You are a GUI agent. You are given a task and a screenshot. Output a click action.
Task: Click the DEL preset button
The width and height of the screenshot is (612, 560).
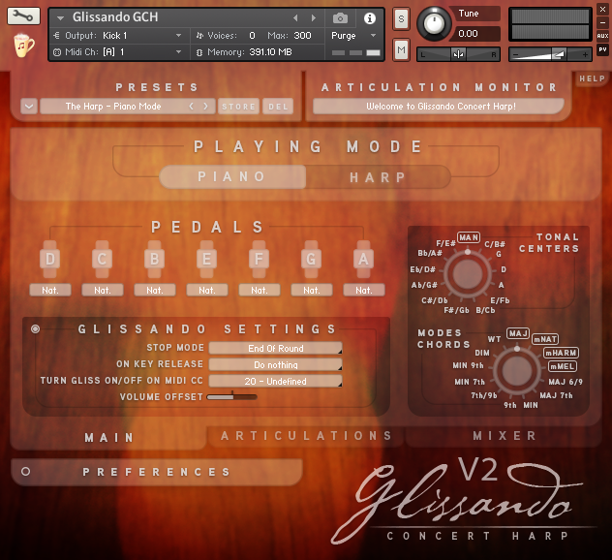278,107
